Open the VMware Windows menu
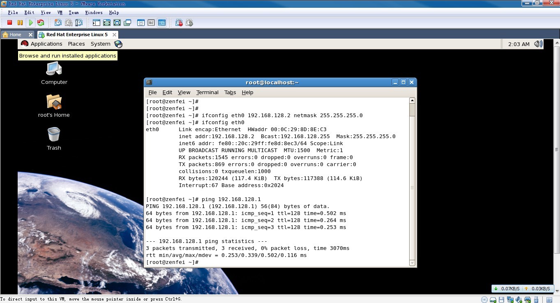Image resolution: width=560 pixels, height=303 pixels. tap(94, 13)
